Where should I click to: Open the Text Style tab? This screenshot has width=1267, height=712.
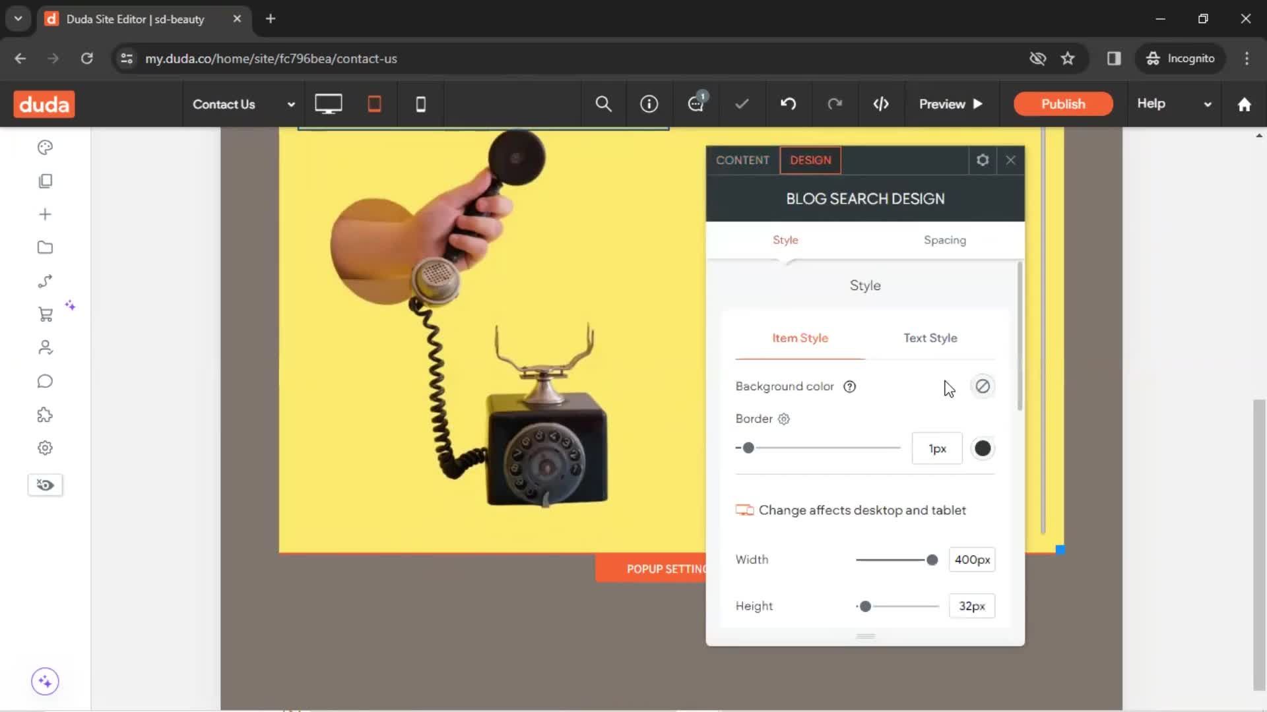(930, 338)
